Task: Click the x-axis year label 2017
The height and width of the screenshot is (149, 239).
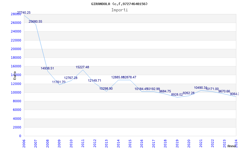Action: tap(154, 144)
